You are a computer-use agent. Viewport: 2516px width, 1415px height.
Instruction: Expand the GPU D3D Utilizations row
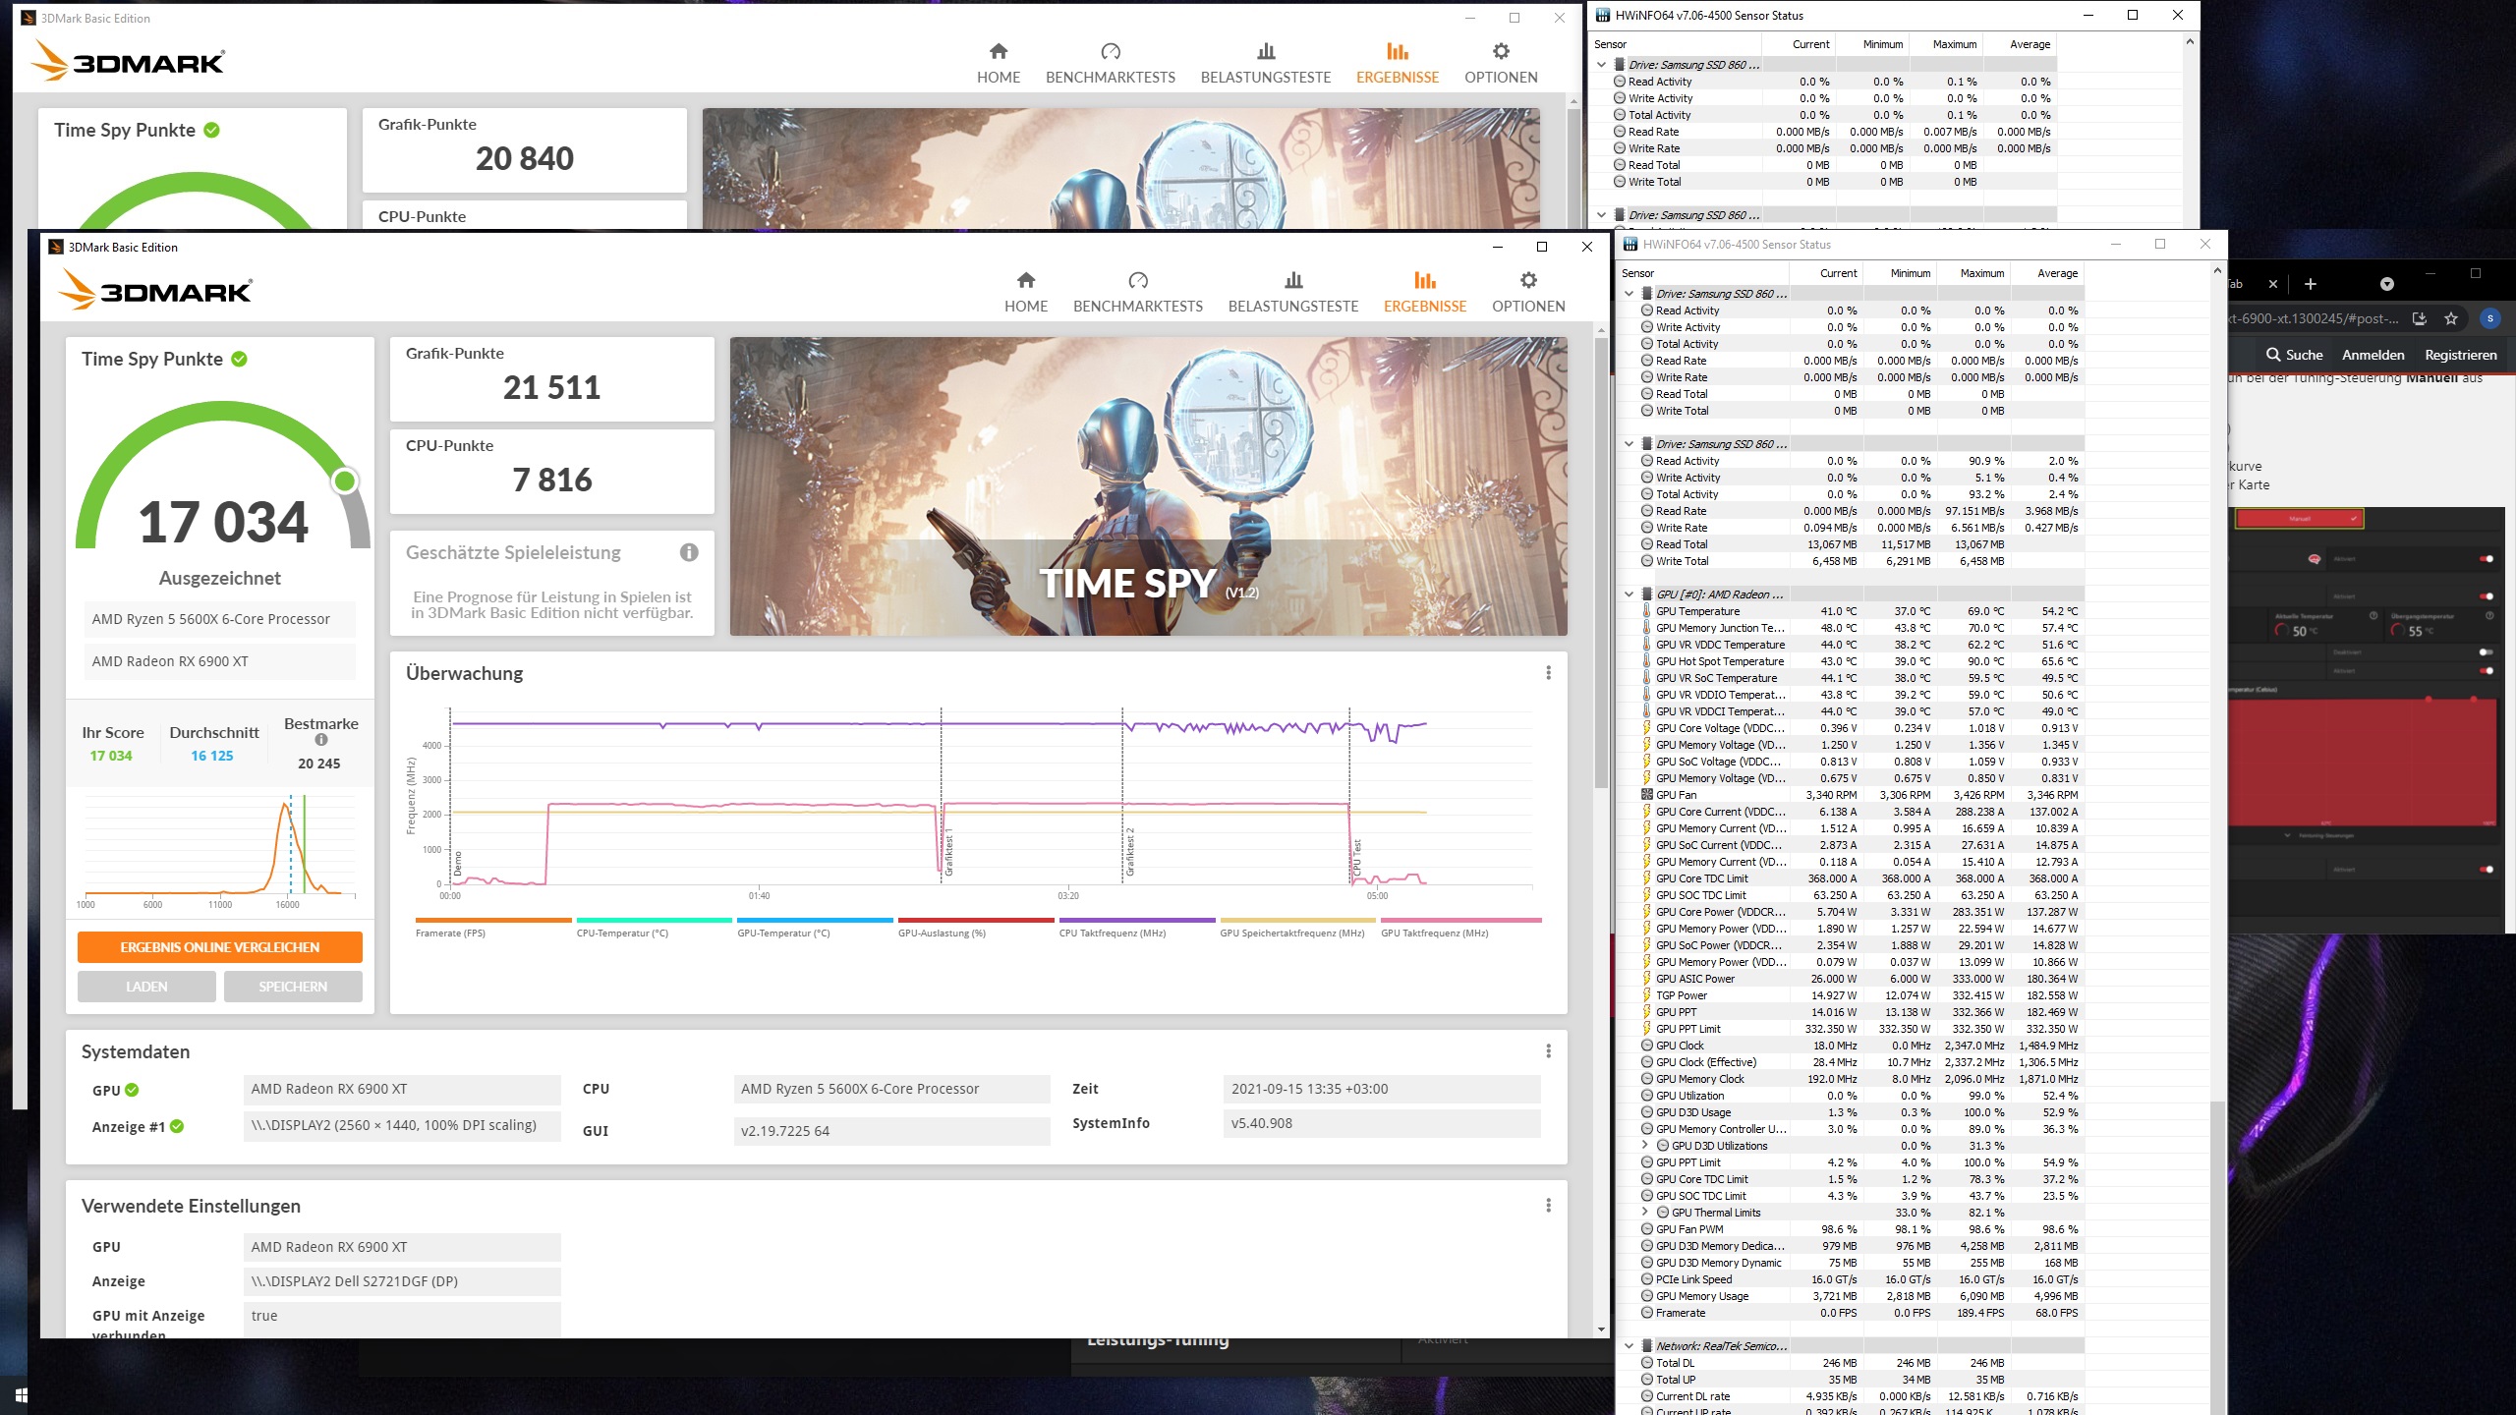pyautogui.click(x=1645, y=1146)
